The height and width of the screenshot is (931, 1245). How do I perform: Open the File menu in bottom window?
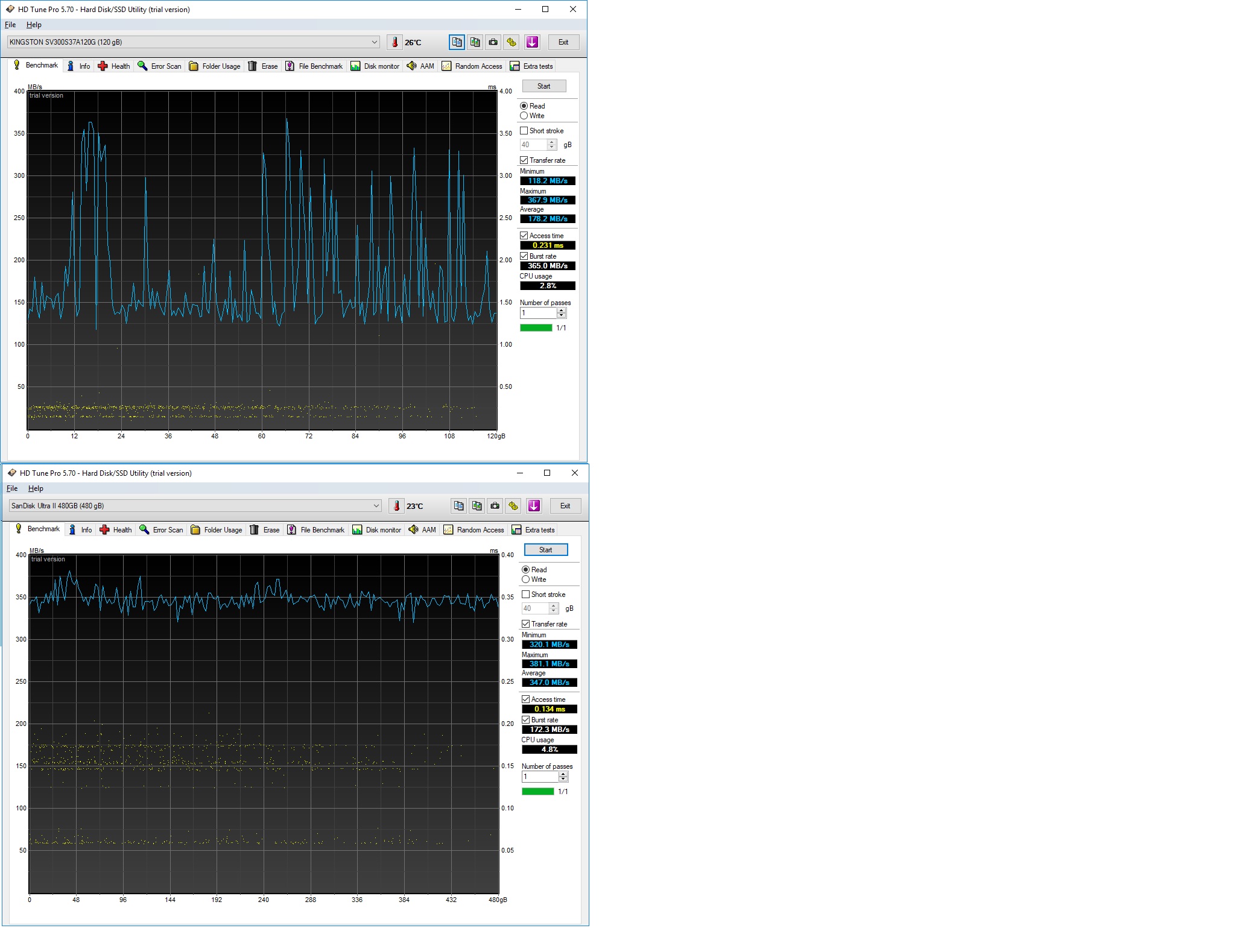12,488
